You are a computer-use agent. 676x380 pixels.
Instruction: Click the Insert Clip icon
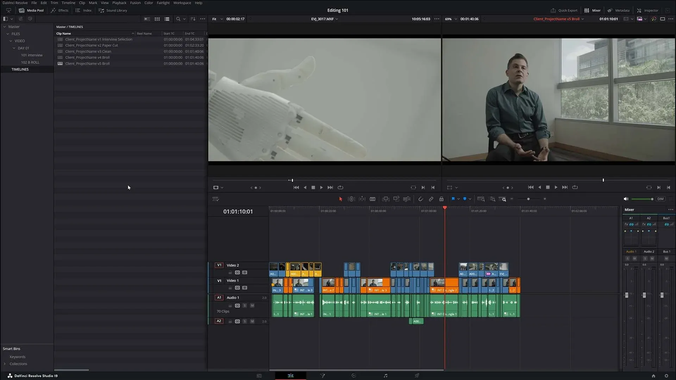tap(386, 199)
